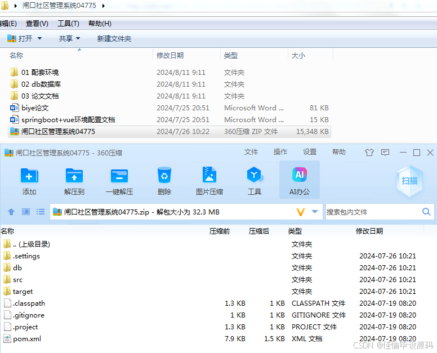Click the .settings folder icon
The width and height of the screenshot is (437, 353).
[7, 256]
